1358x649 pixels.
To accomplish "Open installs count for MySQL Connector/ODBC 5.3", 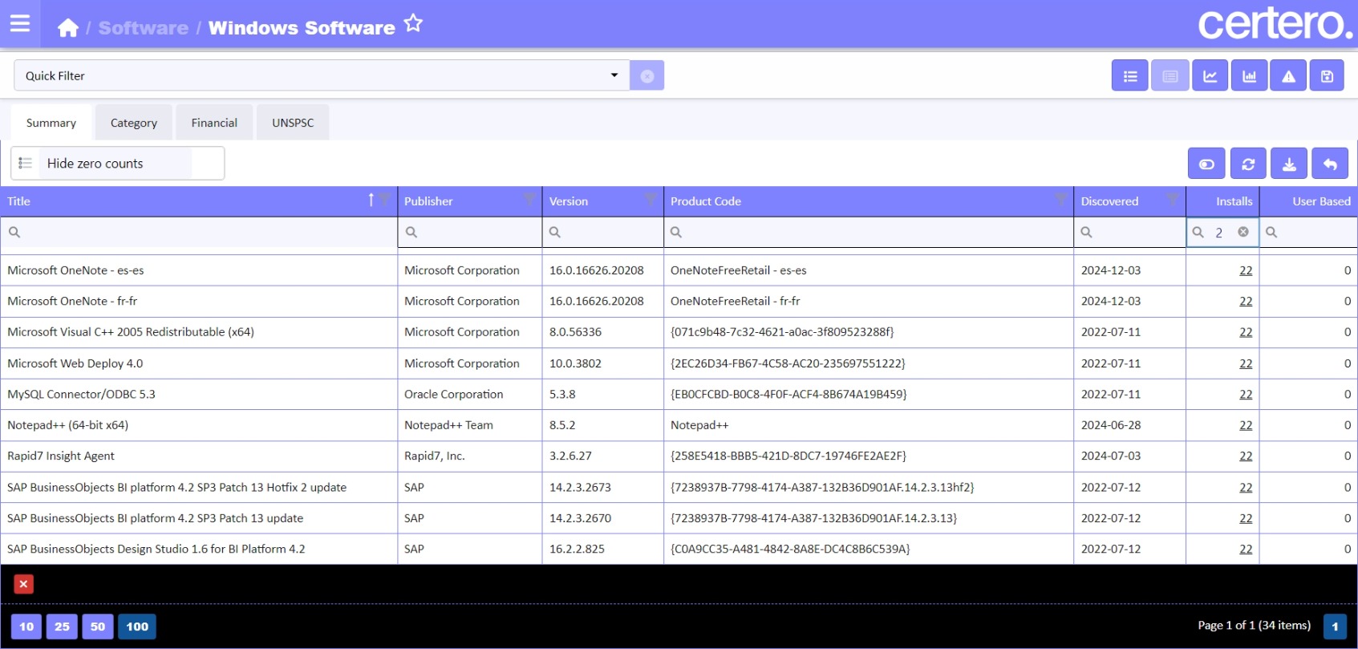I will click(1246, 394).
